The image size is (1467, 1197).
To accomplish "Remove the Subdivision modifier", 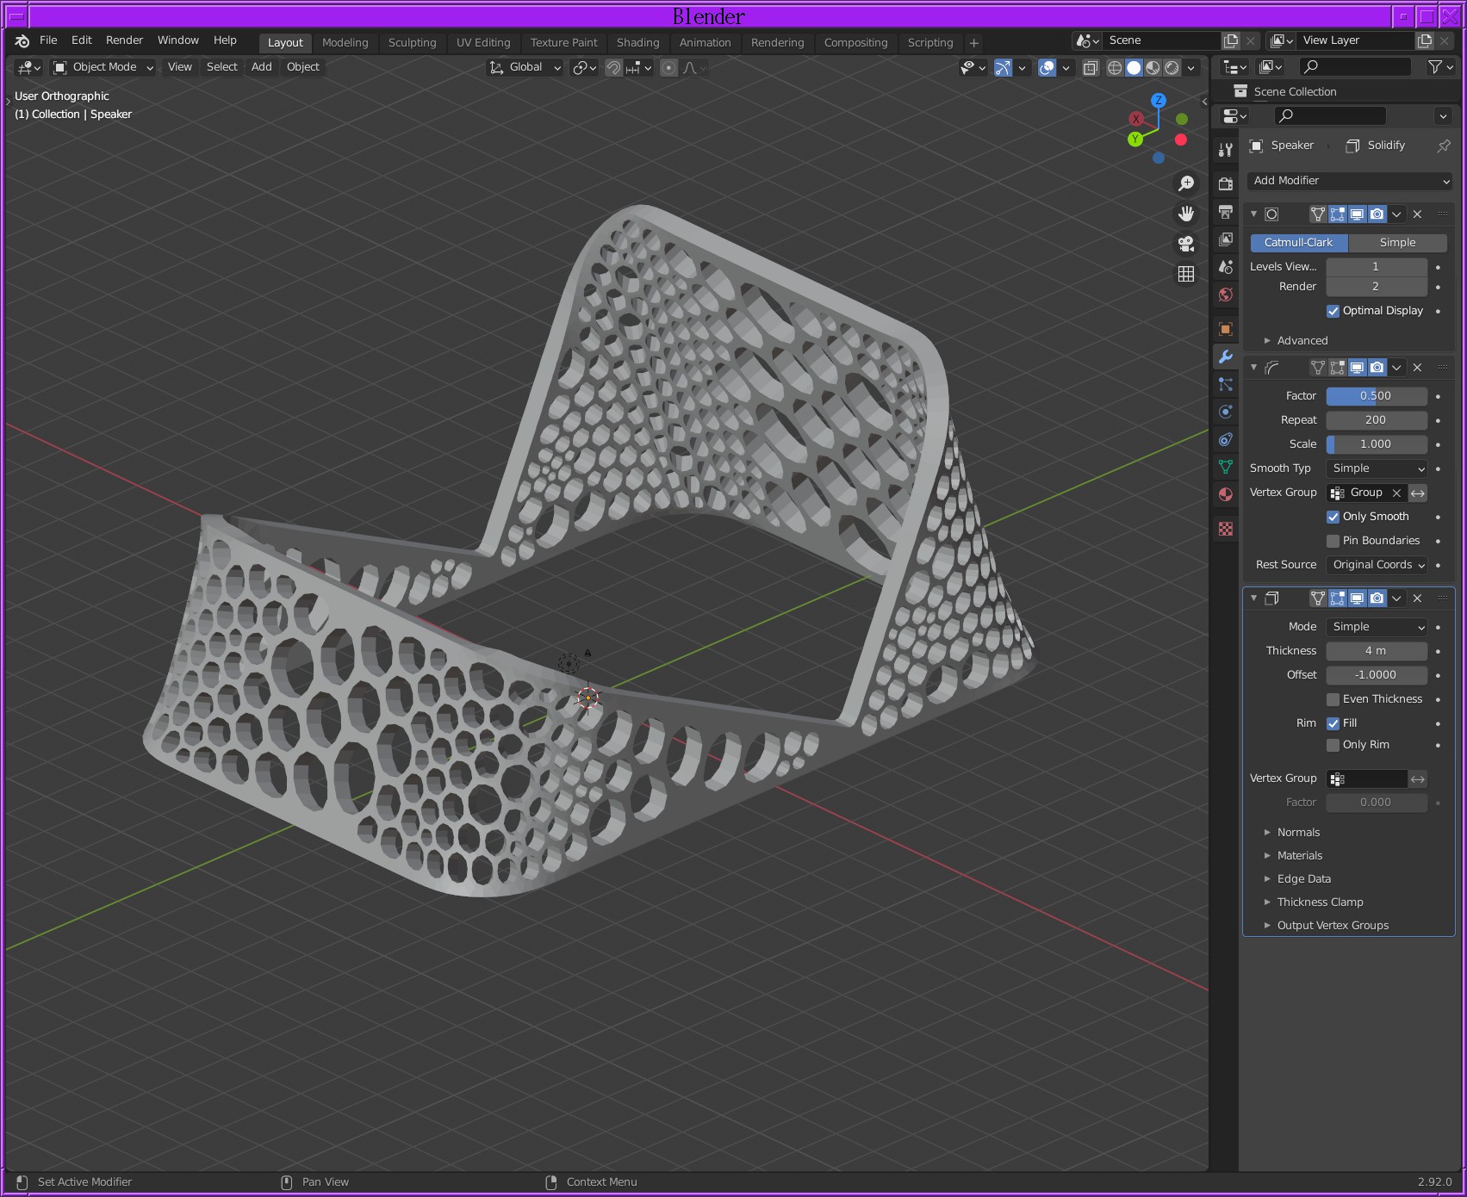I will (x=1417, y=214).
